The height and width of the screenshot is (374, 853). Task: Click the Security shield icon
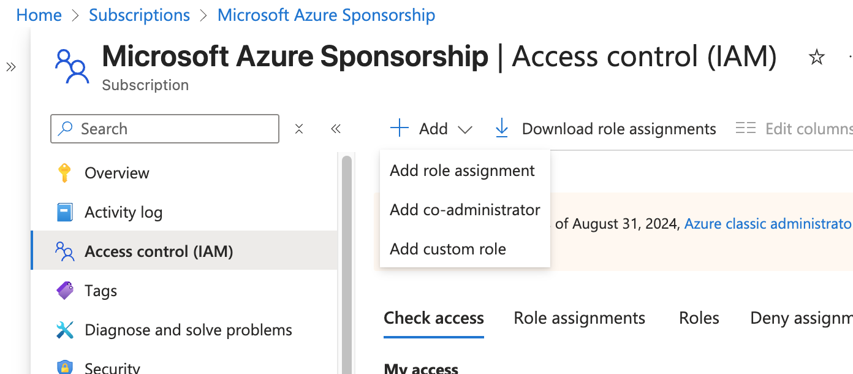pyautogui.click(x=64, y=367)
